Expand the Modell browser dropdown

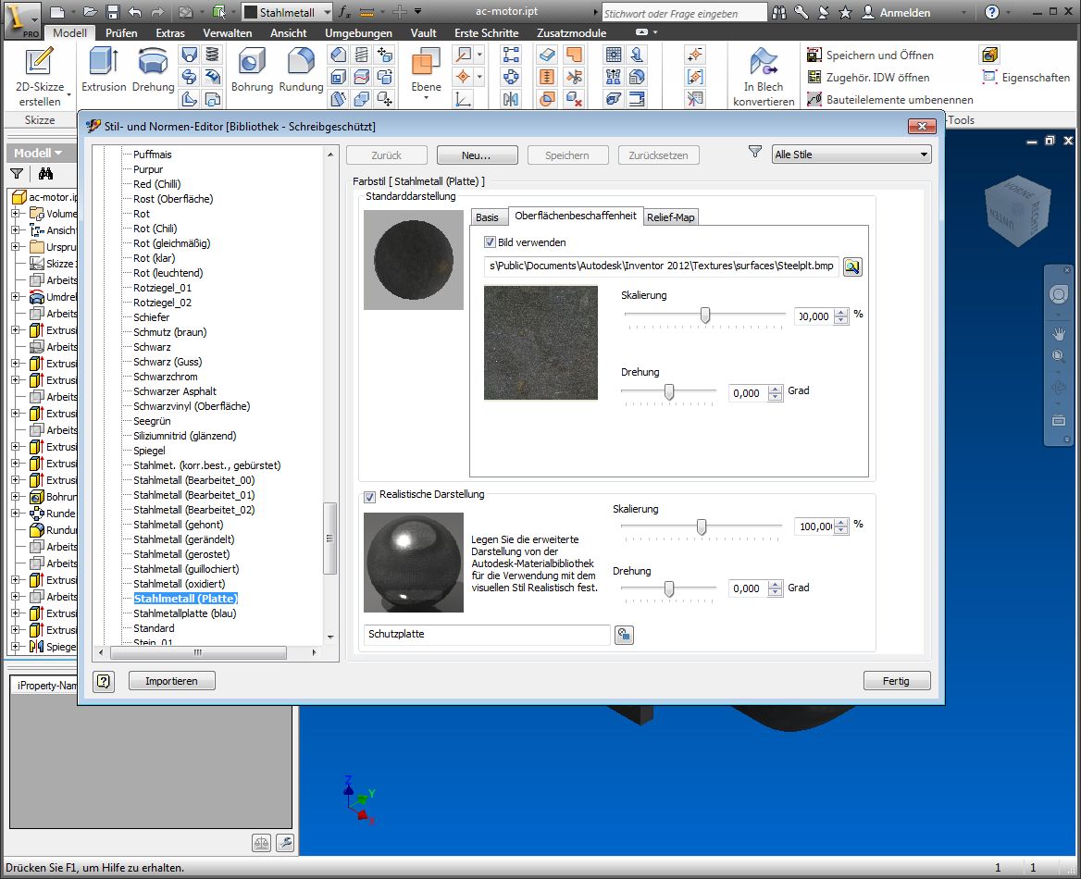coord(38,153)
